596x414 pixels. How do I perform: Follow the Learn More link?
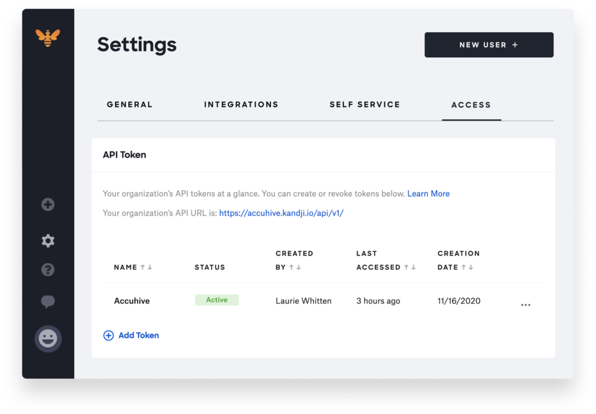coord(428,193)
